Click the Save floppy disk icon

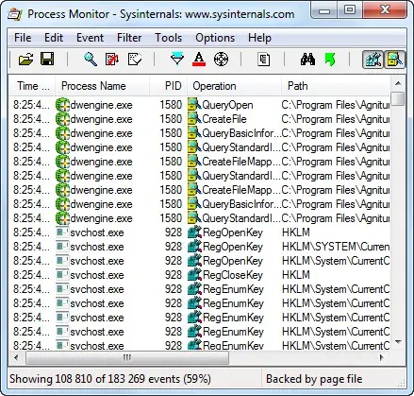pyautogui.click(x=47, y=60)
